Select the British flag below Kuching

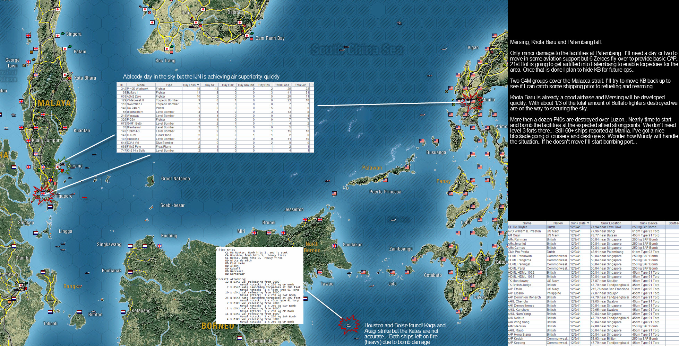pos(160,246)
